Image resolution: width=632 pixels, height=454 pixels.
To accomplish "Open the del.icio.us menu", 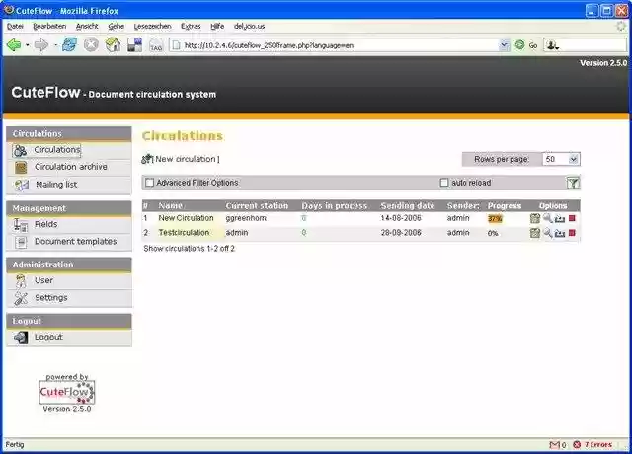I will click(250, 27).
